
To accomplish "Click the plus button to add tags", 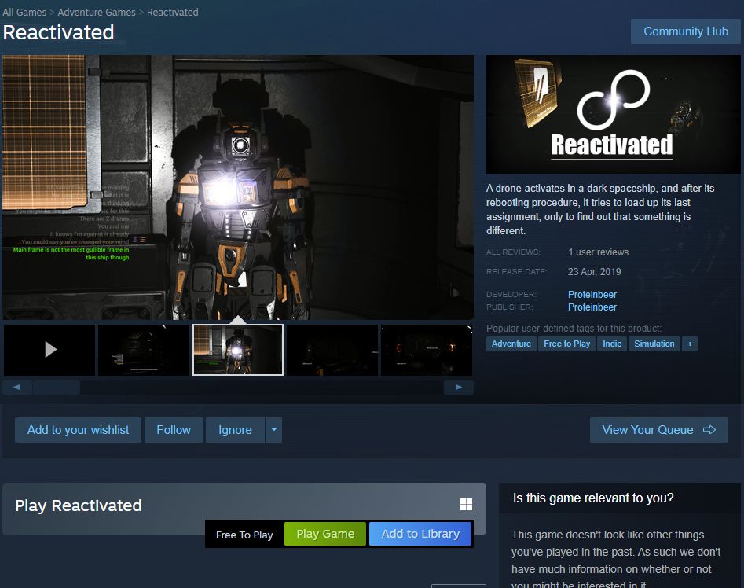I will point(690,344).
